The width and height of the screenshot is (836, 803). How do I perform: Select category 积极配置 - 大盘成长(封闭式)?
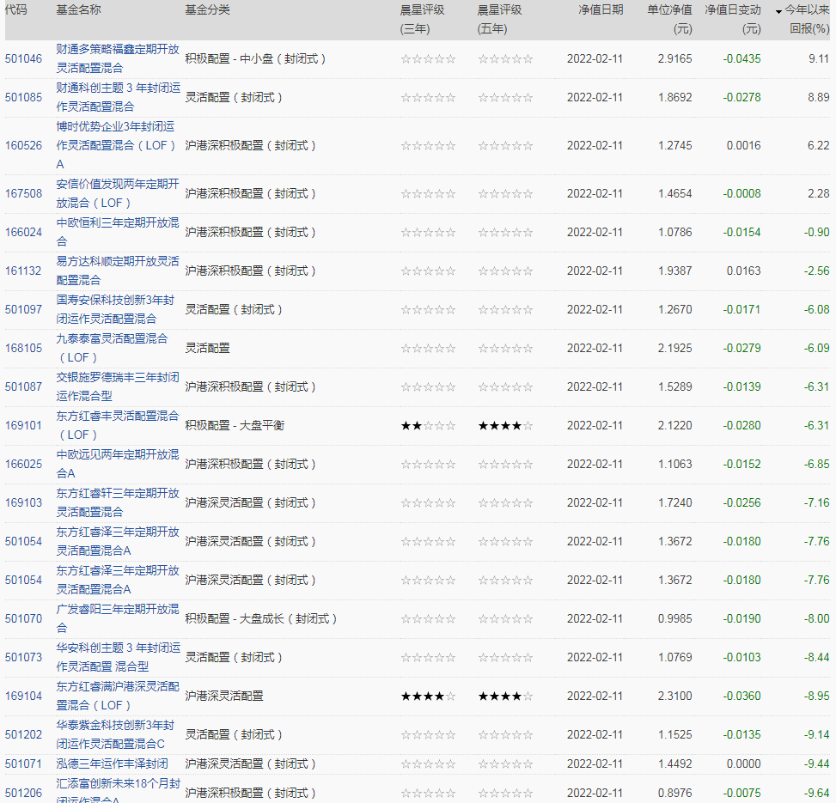coord(260,618)
